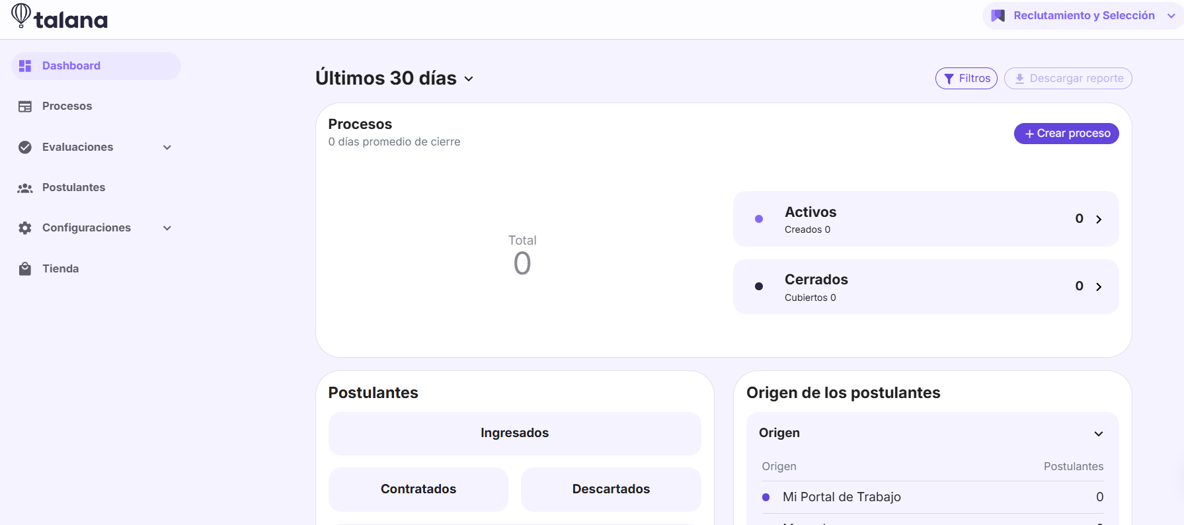Click the "Creados 0" label

point(808,230)
